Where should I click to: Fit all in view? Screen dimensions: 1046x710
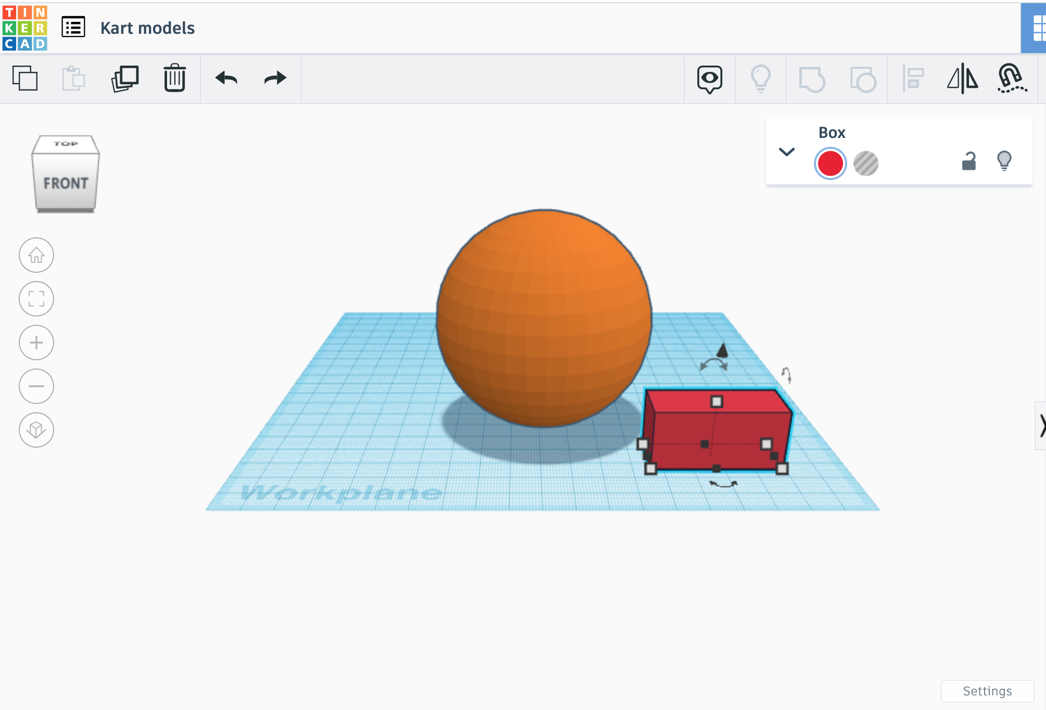(36, 299)
